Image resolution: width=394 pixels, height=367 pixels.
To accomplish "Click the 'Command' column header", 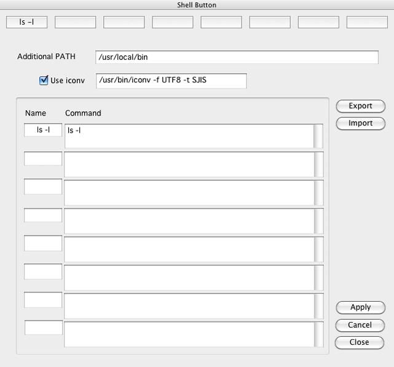I will pyautogui.click(x=83, y=113).
